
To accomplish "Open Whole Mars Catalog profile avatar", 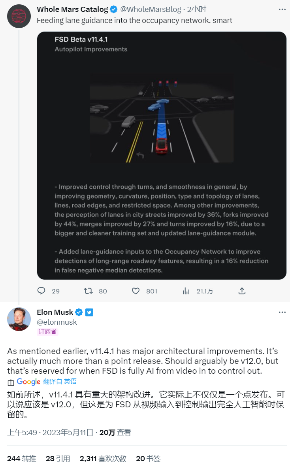I will point(19,16).
